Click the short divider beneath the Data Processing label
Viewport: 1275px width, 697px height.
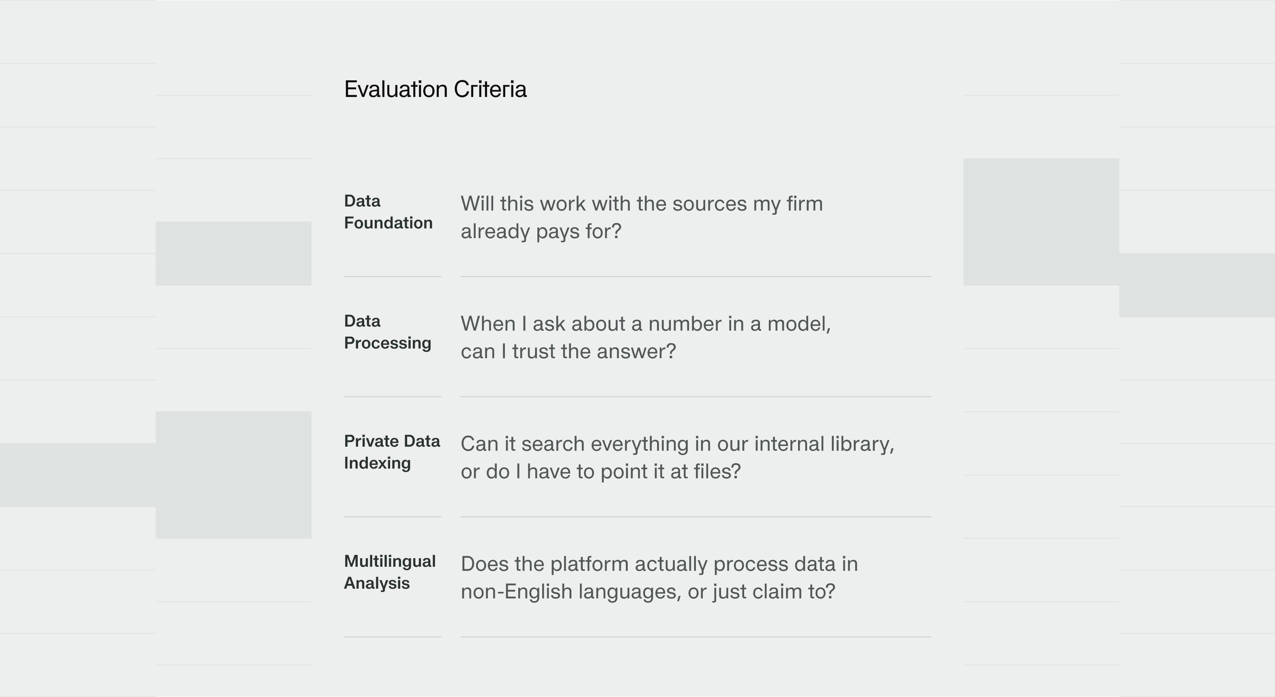[x=392, y=396]
